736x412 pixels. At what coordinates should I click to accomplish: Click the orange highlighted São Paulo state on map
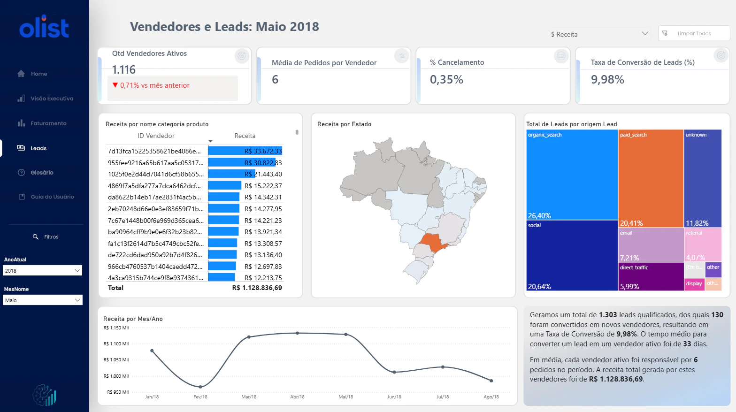tap(434, 243)
